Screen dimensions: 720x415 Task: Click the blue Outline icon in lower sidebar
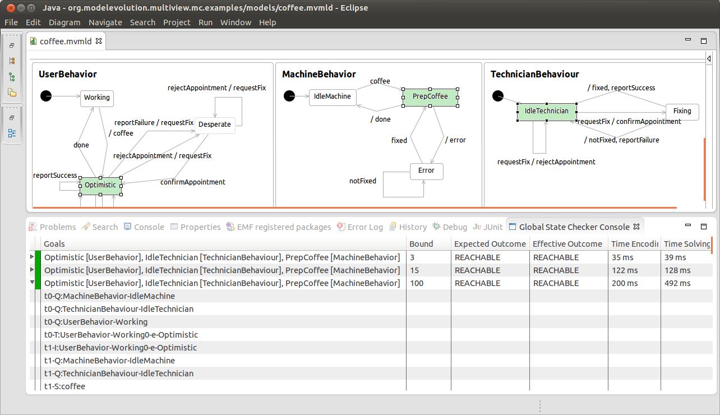pos(12,133)
